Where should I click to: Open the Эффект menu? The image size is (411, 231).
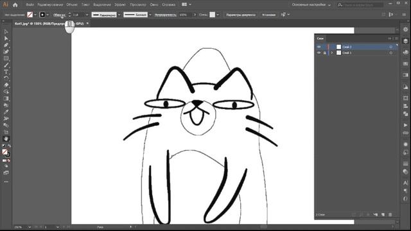pyautogui.click(x=120, y=4)
